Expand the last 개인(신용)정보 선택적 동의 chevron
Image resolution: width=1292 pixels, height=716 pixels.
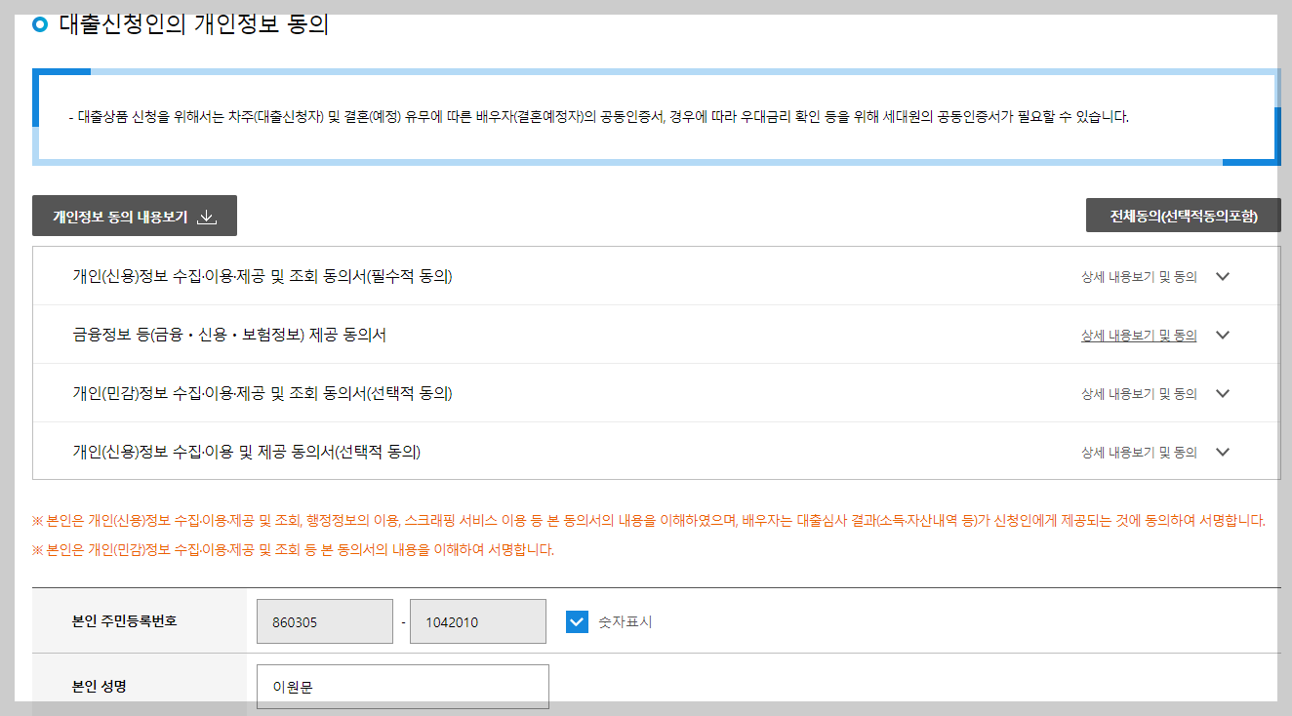pos(1223,451)
